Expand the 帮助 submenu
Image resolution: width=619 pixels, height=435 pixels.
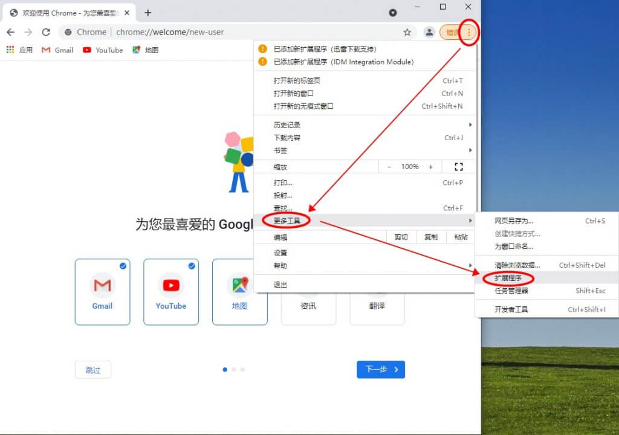click(364, 265)
